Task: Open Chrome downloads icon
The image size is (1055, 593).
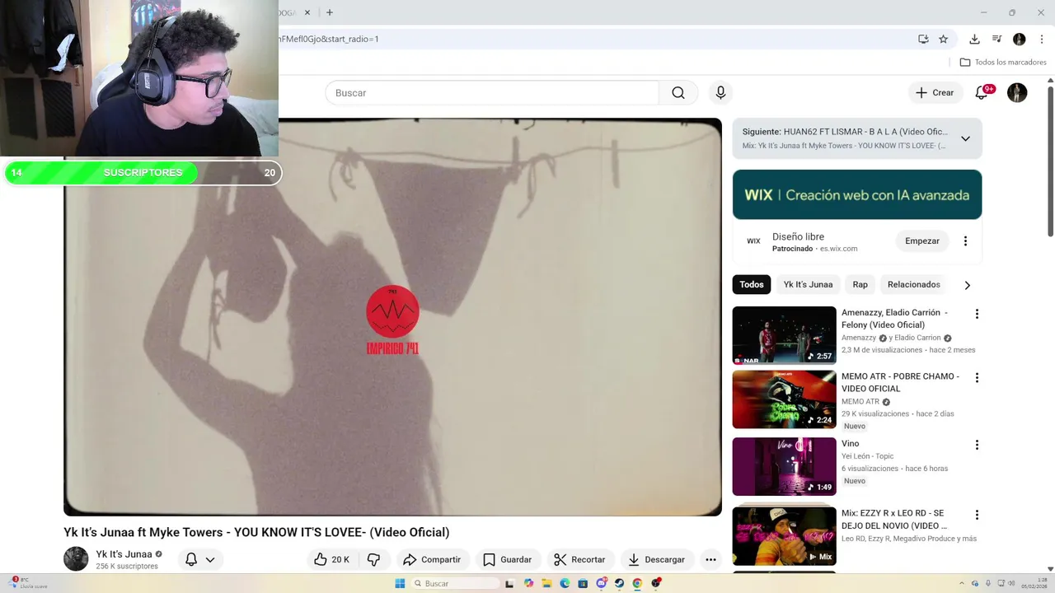Action: (x=974, y=39)
